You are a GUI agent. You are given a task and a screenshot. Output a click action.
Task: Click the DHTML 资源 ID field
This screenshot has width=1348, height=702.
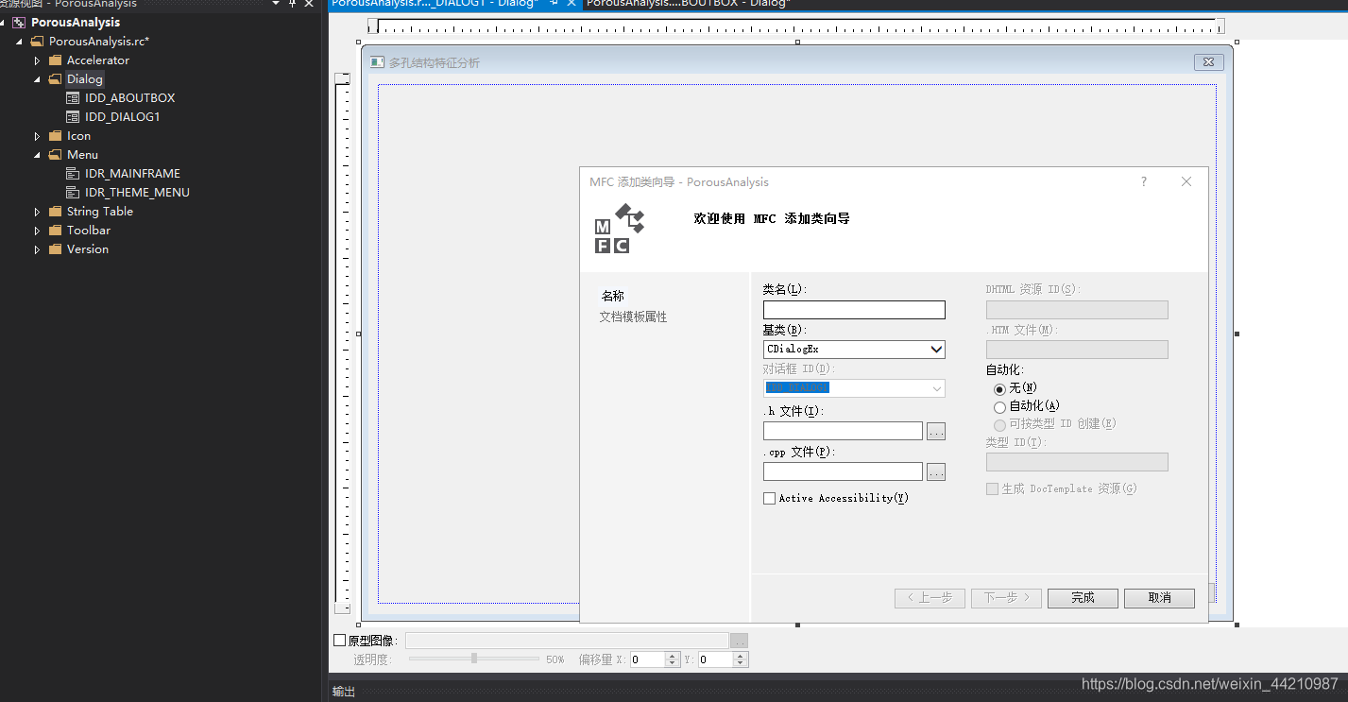coord(1077,309)
